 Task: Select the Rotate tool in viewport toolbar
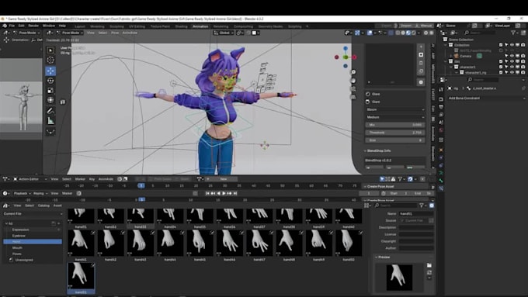(50, 81)
